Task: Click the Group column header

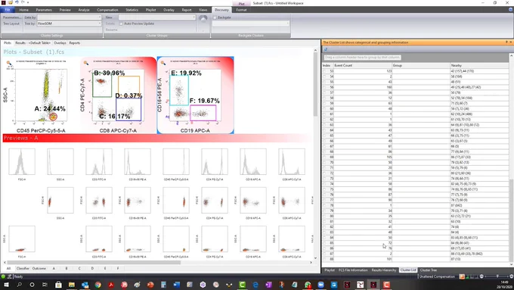Action: (421, 65)
